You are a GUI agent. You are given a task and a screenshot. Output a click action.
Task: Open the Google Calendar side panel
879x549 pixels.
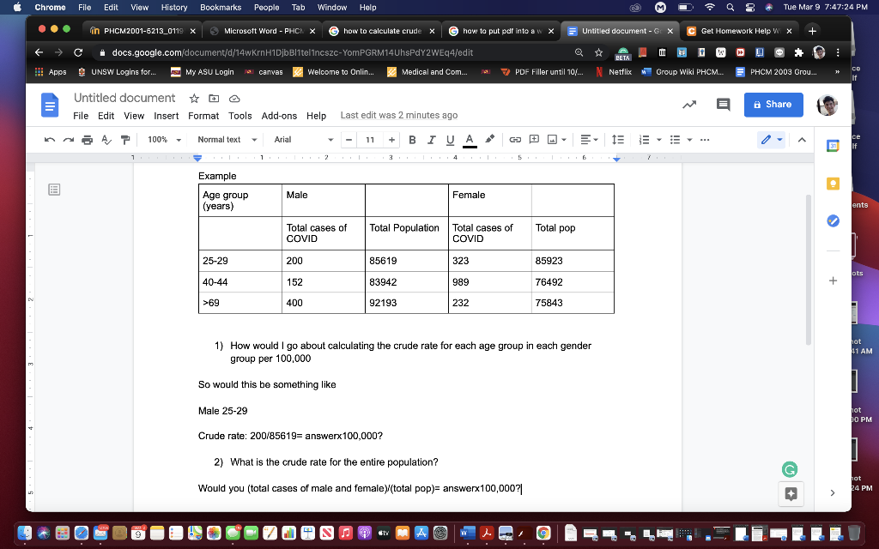[833, 146]
